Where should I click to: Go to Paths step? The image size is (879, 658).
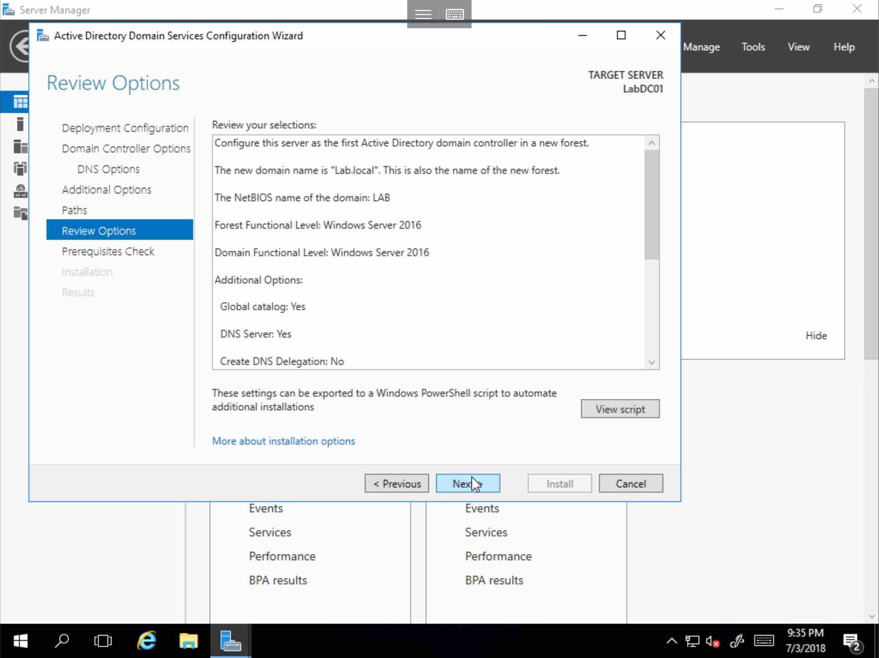74,210
